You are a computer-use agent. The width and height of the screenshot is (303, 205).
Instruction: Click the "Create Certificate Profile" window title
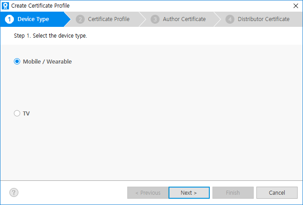(40, 6)
